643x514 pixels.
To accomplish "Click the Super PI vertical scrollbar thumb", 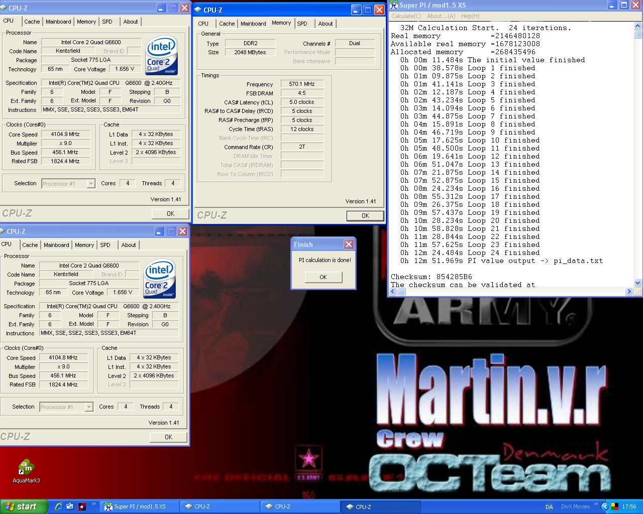I will point(638,35).
